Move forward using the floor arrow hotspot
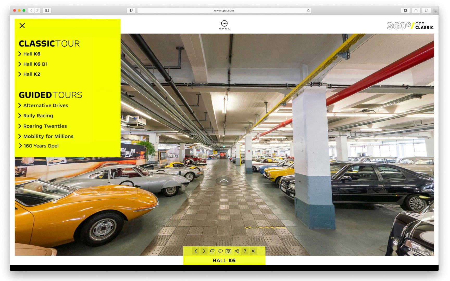The image size is (450, 281). point(224,181)
